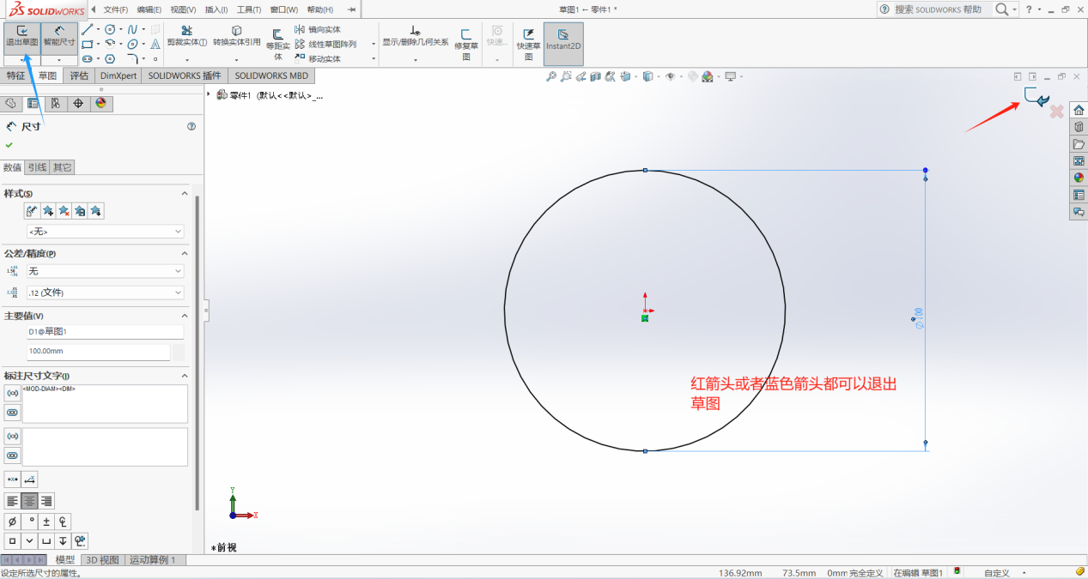Image resolution: width=1088 pixels, height=579 pixels.
Task: Click the 退出草图 (Exit Sketch) button
Action: pyautogui.click(x=21, y=38)
